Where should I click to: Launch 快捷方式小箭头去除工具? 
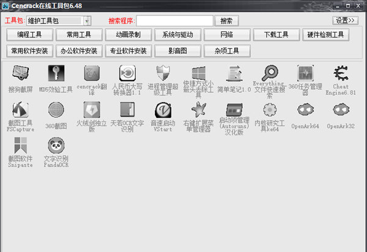point(199,73)
